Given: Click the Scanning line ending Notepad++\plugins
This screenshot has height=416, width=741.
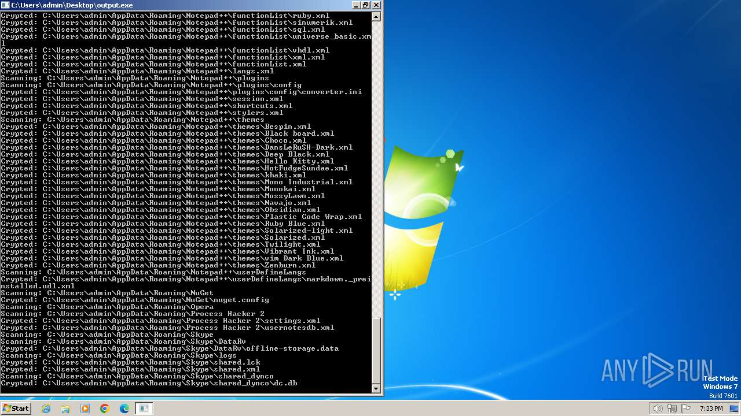Looking at the screenshot, I should pos(135,78).
